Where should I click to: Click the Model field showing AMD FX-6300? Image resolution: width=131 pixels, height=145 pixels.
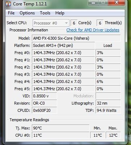point(76,38)
